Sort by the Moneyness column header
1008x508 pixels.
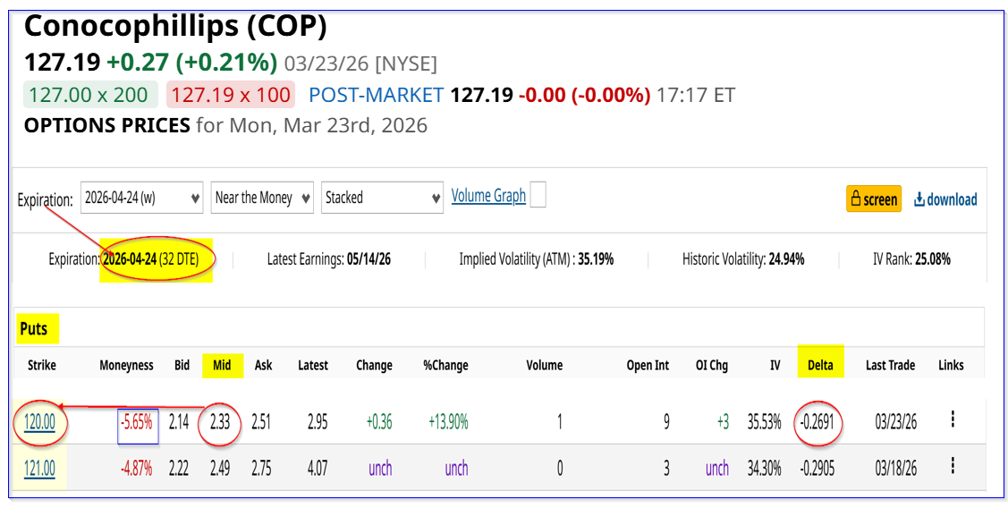tap(126, 365)
